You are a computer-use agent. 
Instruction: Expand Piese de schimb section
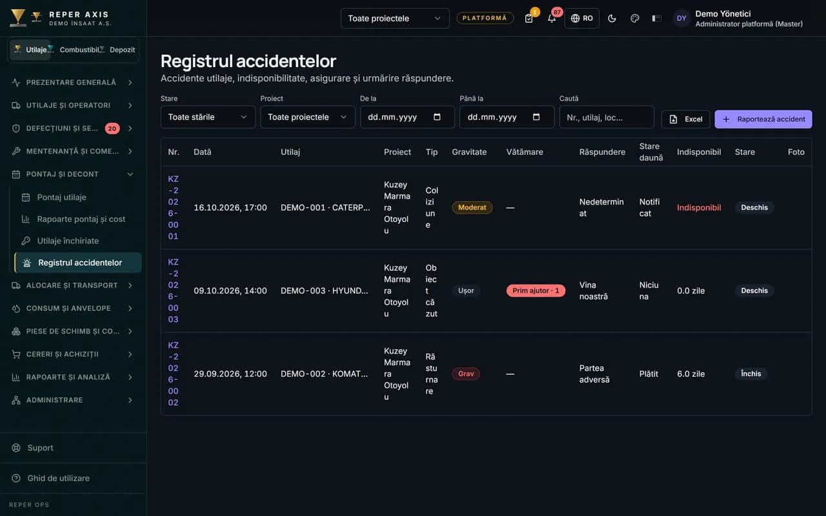click(x=73, y=331)
